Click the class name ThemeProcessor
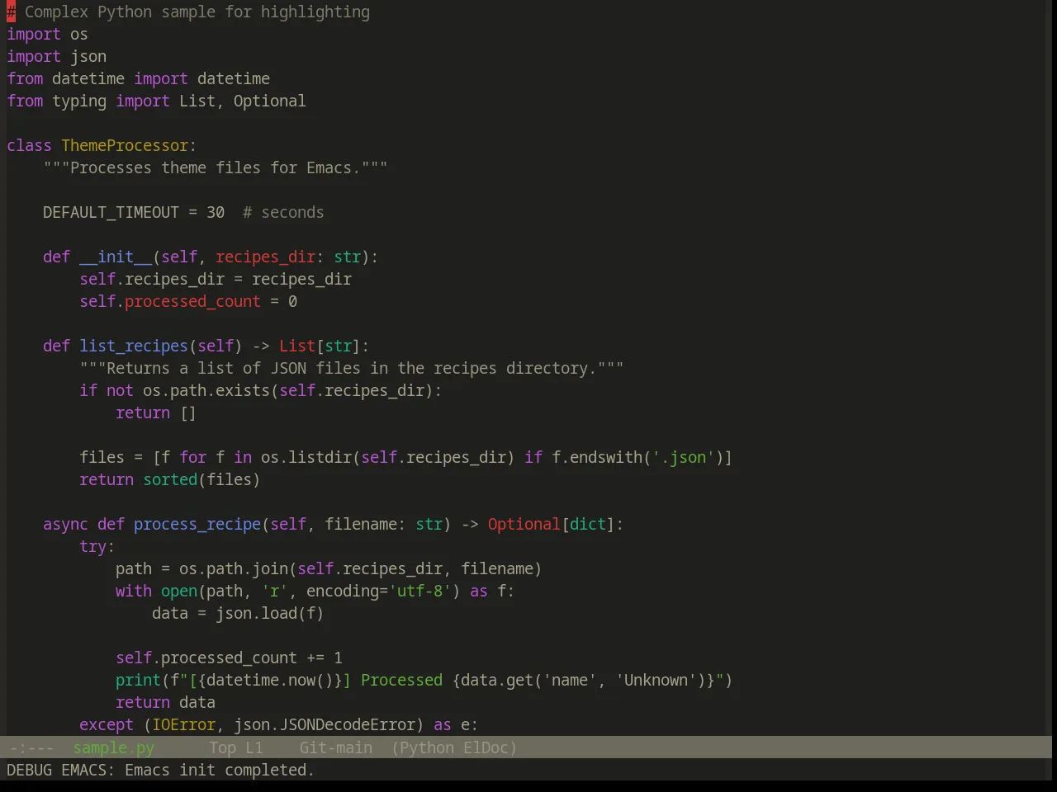1057x792 pixels. click(x=125, y=145)
